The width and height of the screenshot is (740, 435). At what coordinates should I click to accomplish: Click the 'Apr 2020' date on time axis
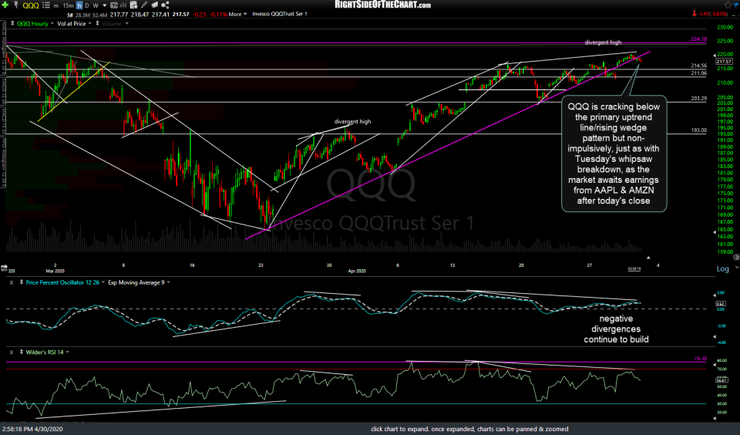coord(357,271)
